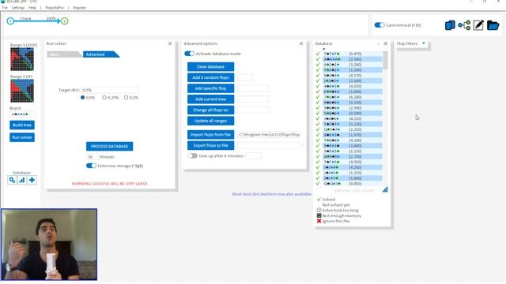Select the 0.1% target radio button
This screenshot has width=506, height=284.
tap(126, 98)
